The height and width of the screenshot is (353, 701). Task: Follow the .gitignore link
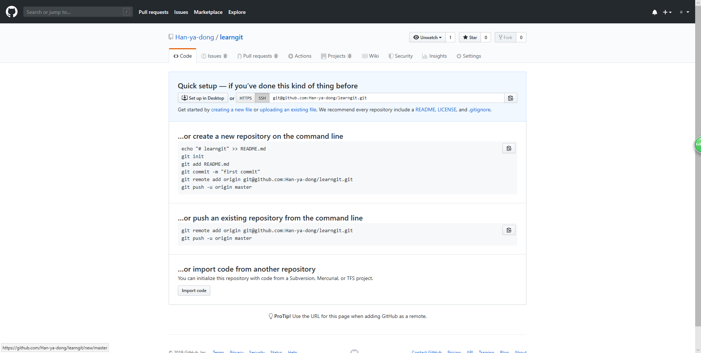tap(480, 110)
